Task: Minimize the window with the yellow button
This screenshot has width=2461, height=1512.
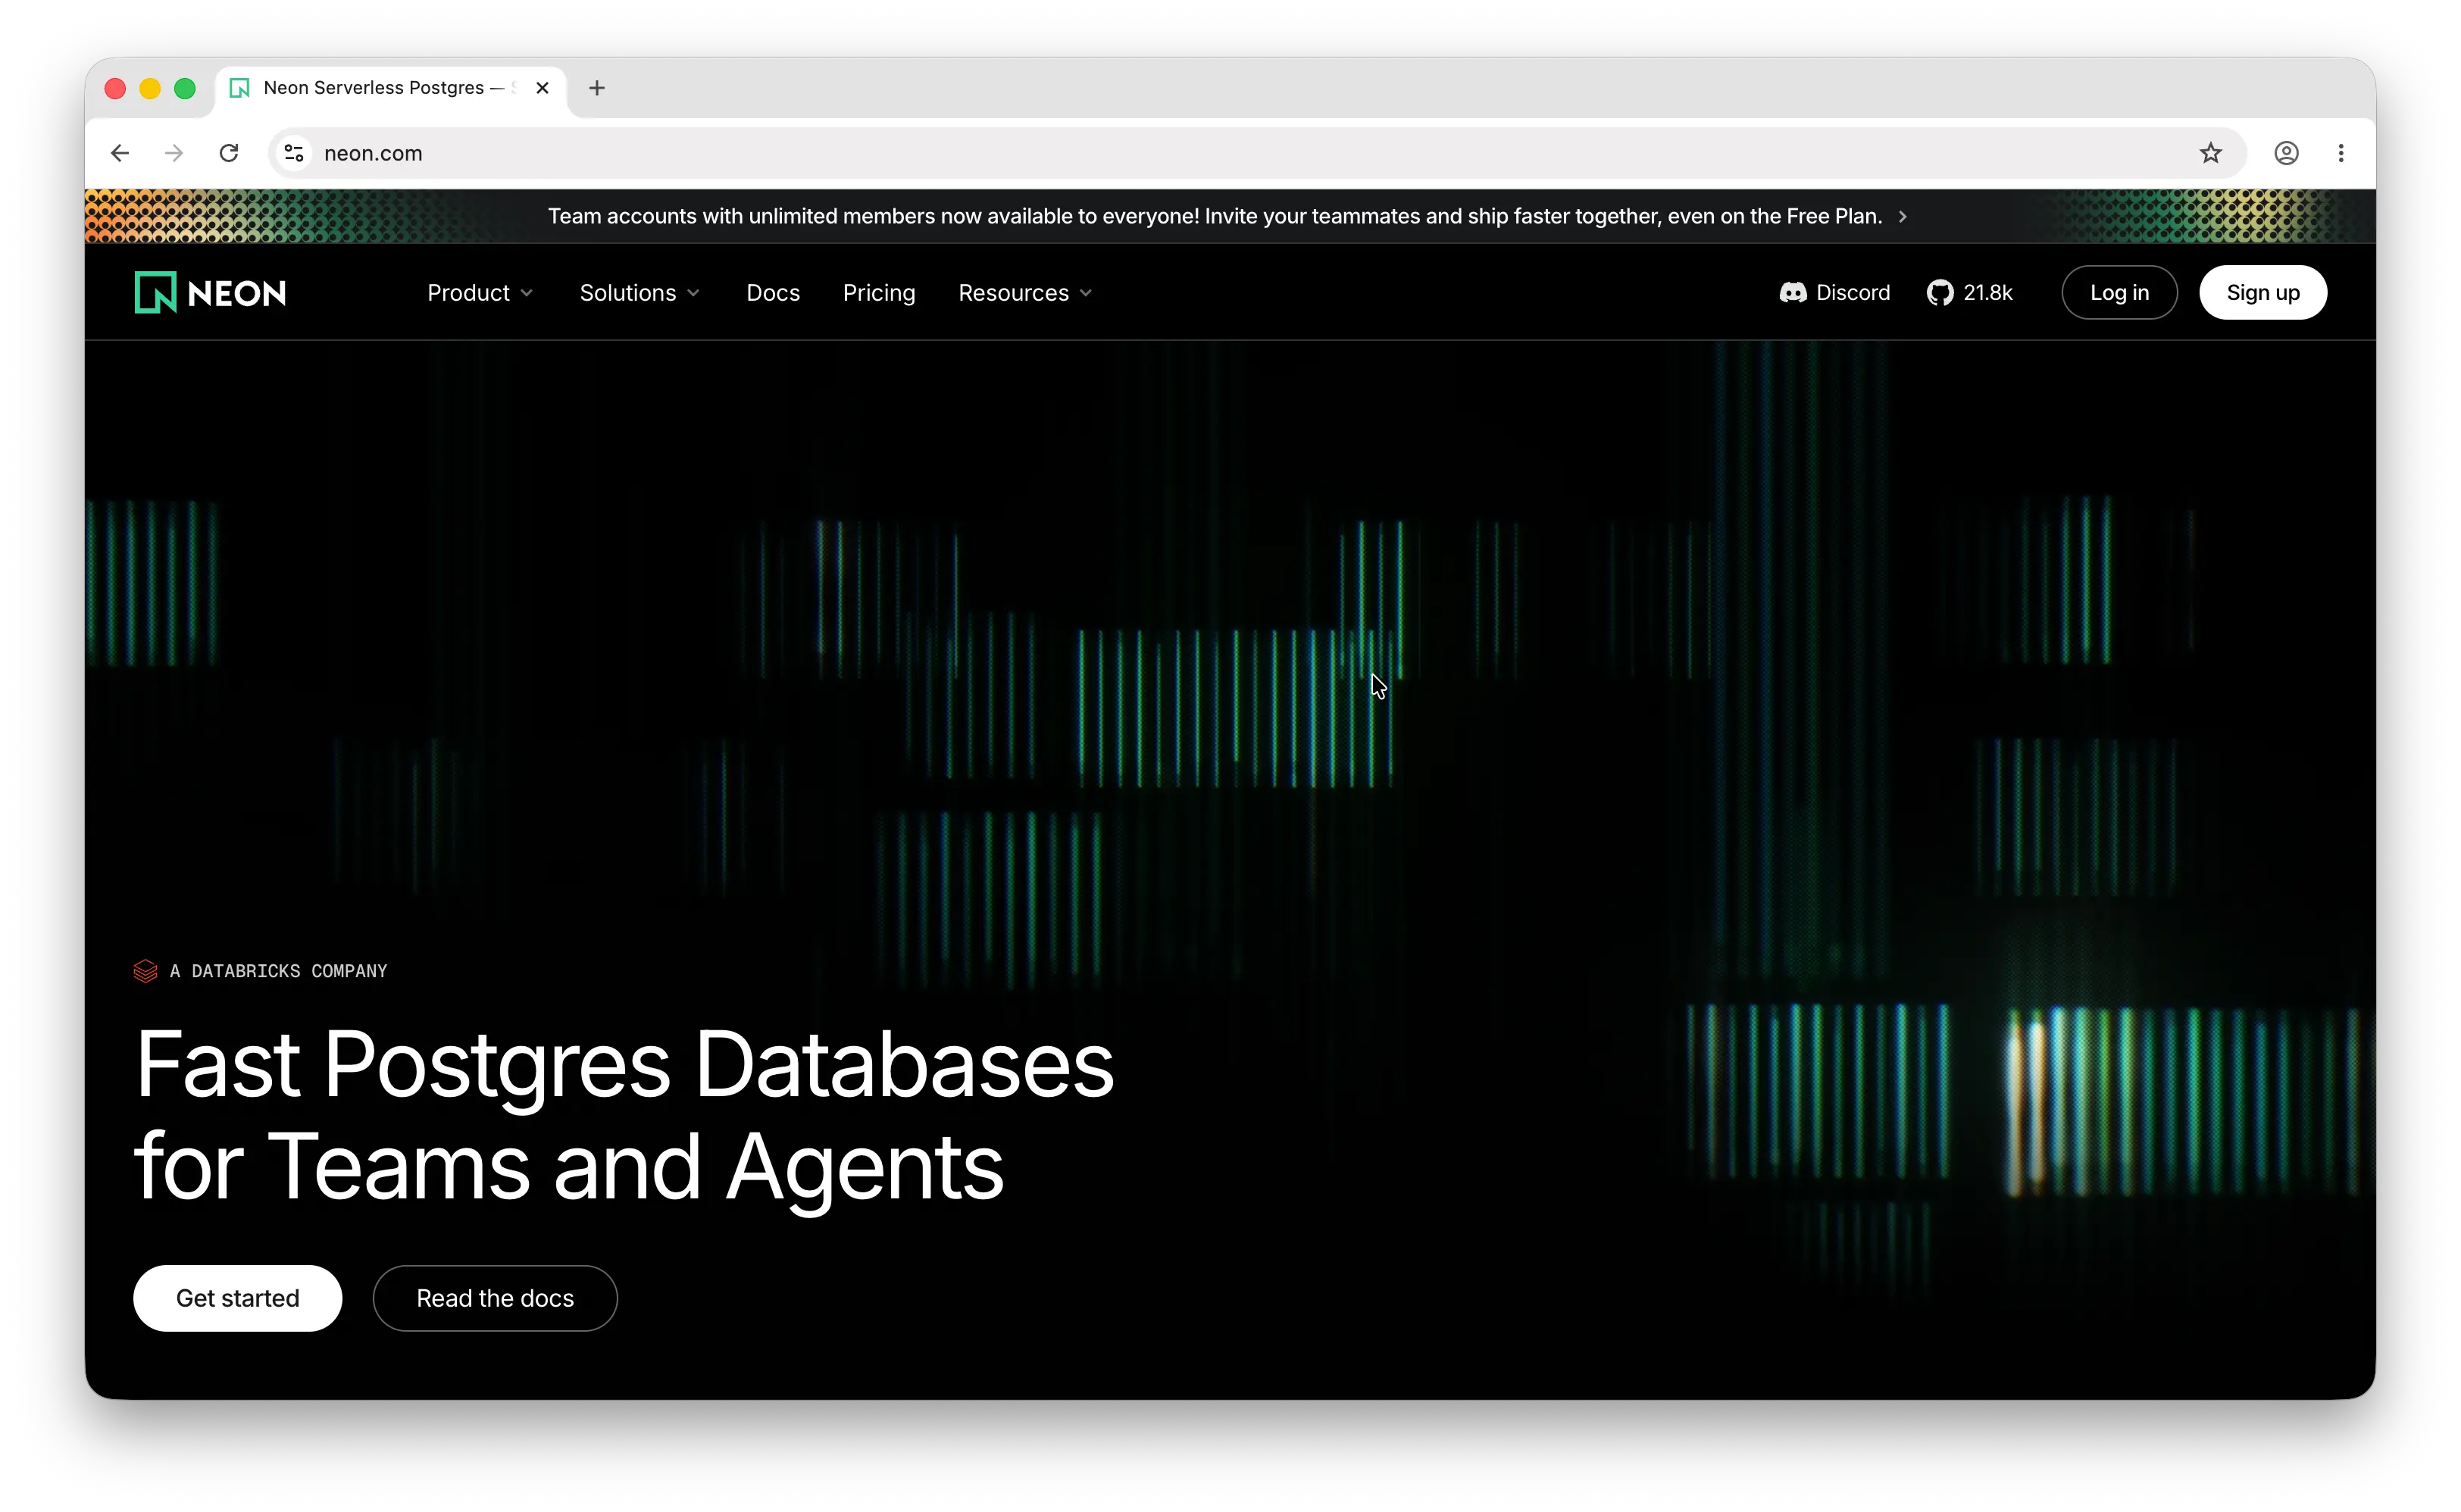Action: [150, 88]
